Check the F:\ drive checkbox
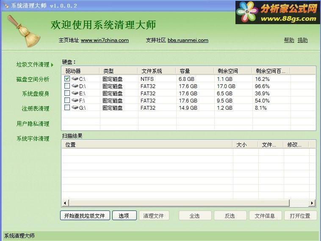 (67, 100)
